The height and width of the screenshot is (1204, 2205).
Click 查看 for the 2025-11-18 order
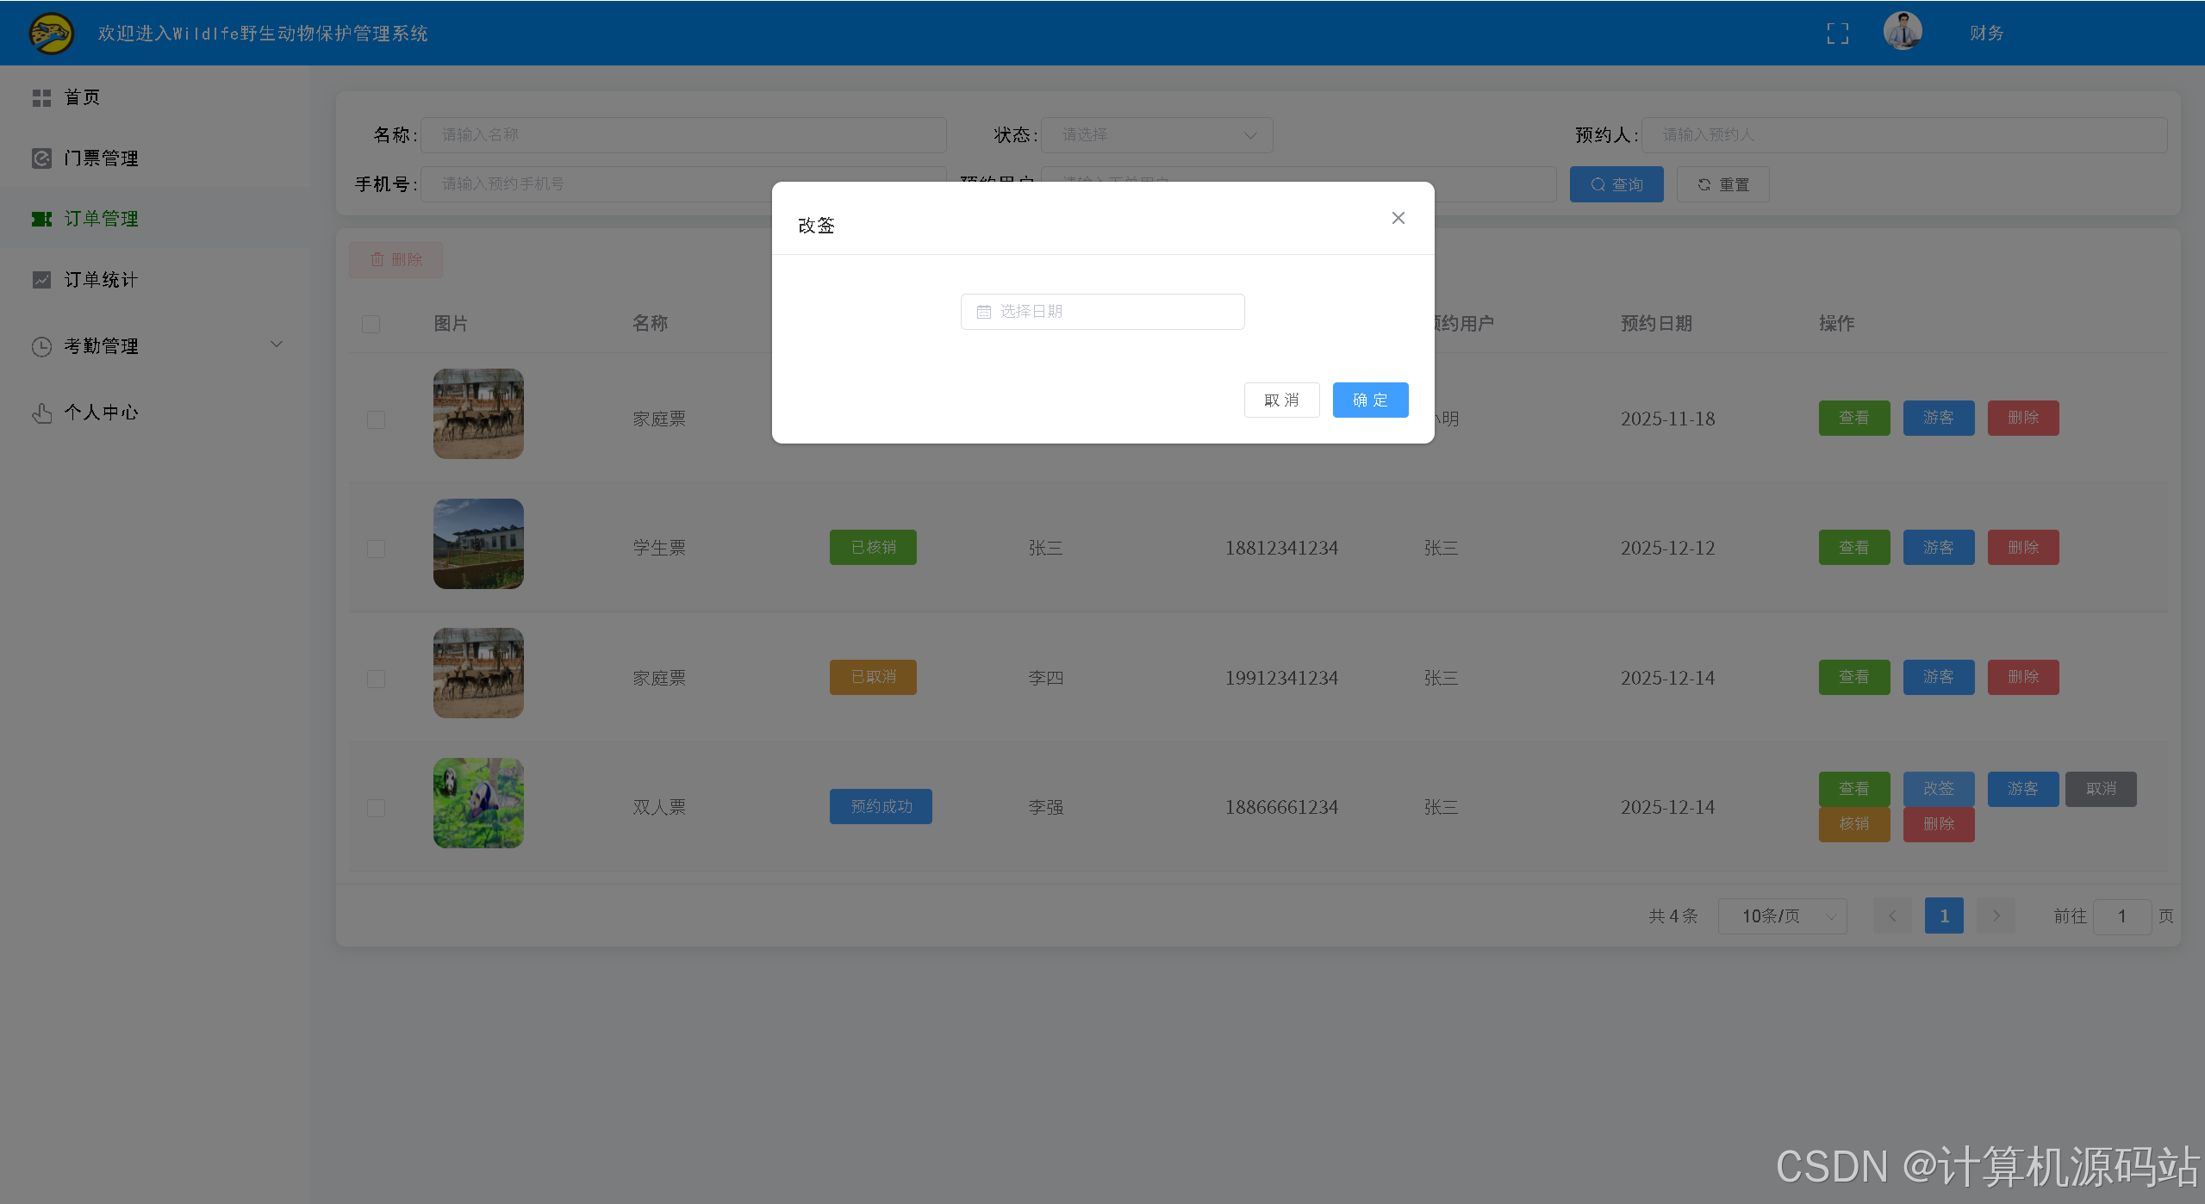[x=1854, y=418]
